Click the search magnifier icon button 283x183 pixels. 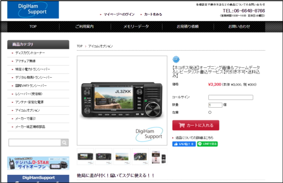[x=65, y=142]
